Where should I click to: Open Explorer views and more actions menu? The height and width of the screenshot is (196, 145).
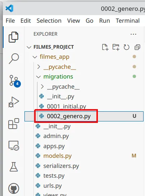(x=133, y=34)
